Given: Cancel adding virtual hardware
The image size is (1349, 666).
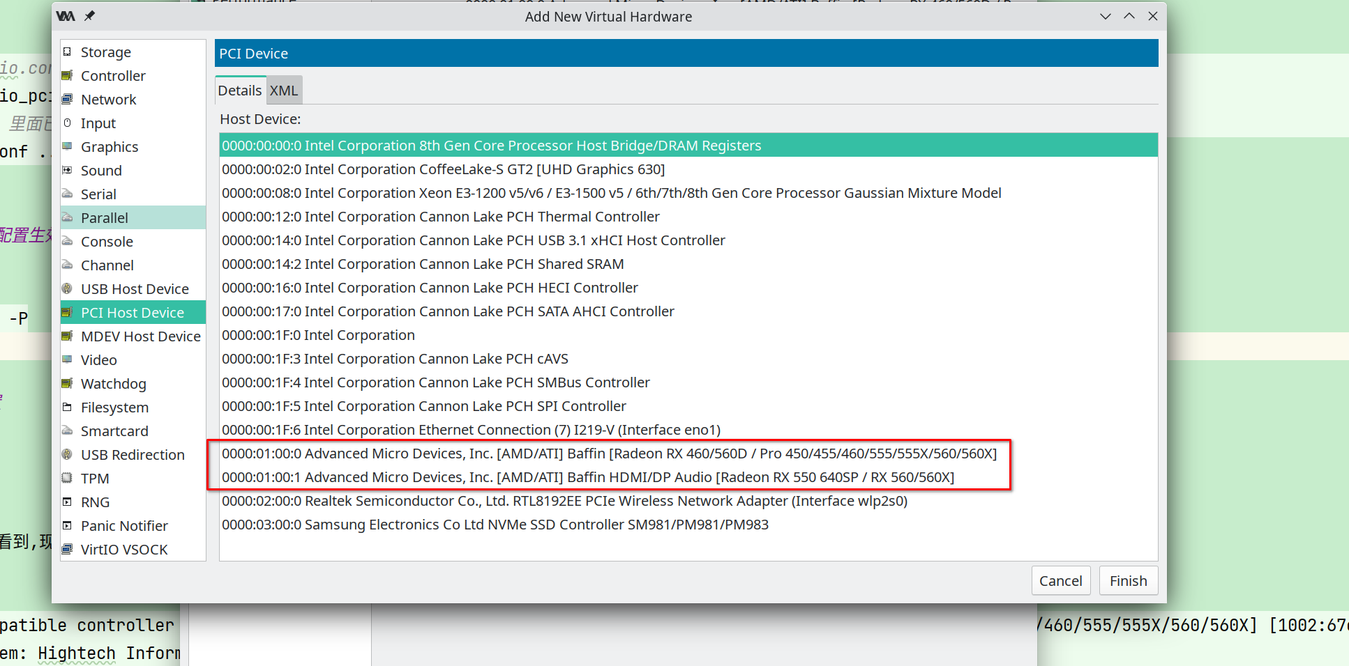Looking at the screenshot, I should [x=1061, y=581].
